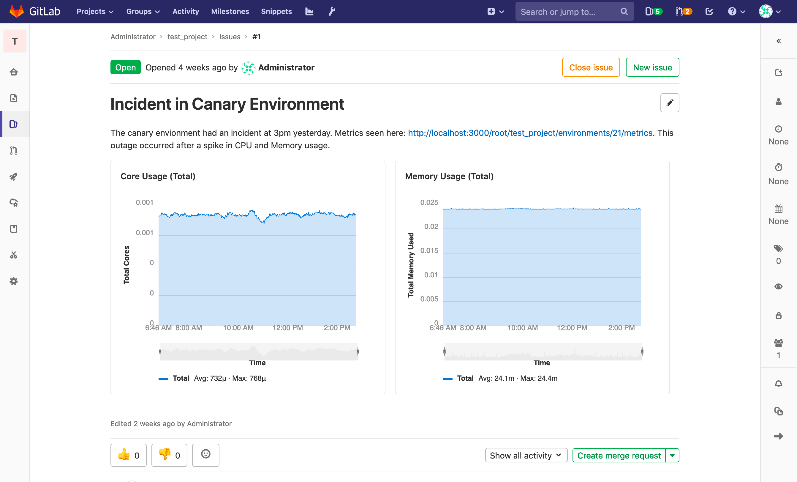Open the Groups dropdown menu
The image size is (797, 482).
click(142, 11)
